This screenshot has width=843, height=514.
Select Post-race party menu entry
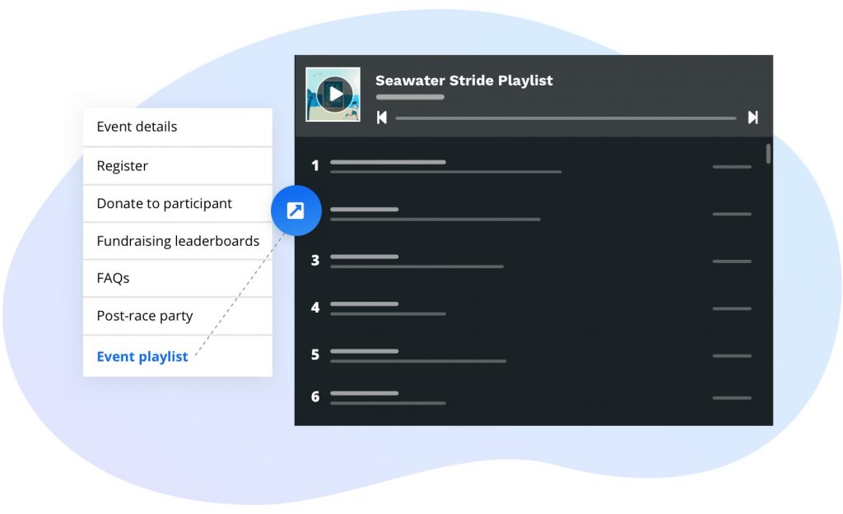click(145, 317)
